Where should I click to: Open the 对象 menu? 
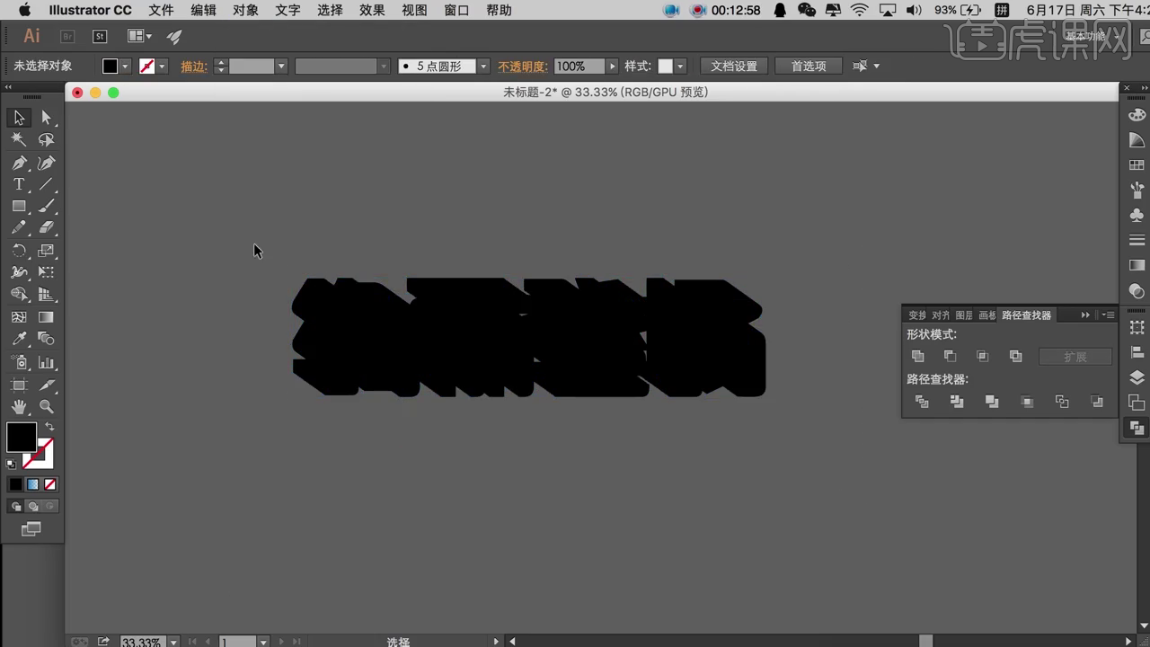(245, 10)
